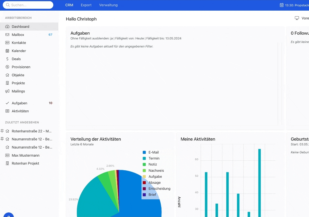
Task: Open the Verwaltung menu in top bar
Action: point(108,5)
